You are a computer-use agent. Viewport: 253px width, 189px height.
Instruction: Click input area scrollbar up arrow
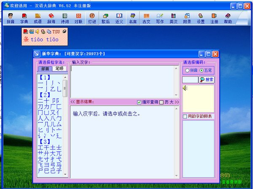pyautogui.click(x=176, y=68)
